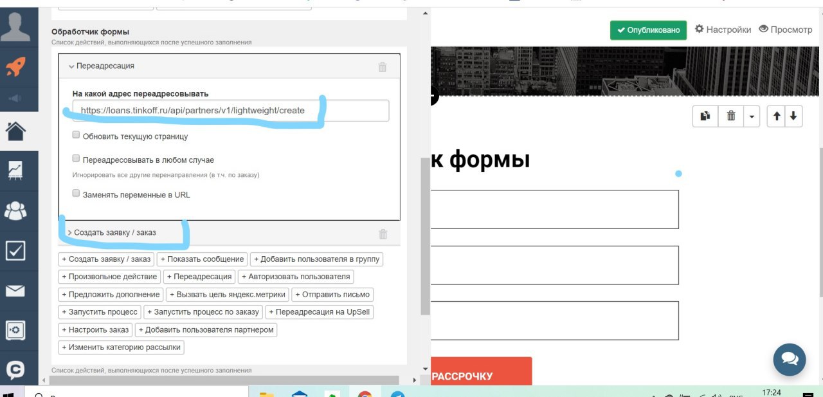The width and height of the screenshot is (823, 397).
Task: Click settings panel horizontal scrollbar
Action: [224, 380]
